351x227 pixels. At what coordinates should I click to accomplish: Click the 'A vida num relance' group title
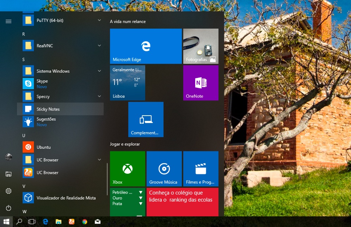128,22
